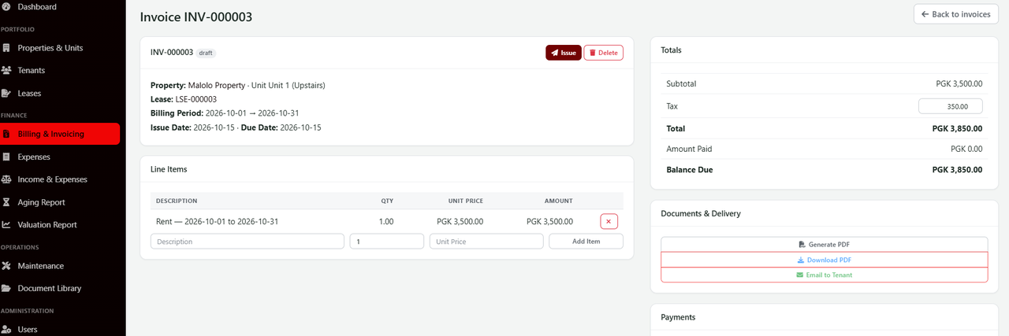Click the trash icon on Delete
The height and width of the screenshot is (336, 1009).
(x=593, y=53)
